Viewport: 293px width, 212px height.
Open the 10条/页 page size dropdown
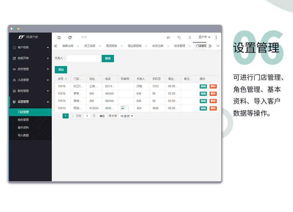point(127,116)
